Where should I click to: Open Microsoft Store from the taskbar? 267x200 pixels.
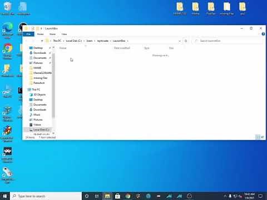[117, 196]
